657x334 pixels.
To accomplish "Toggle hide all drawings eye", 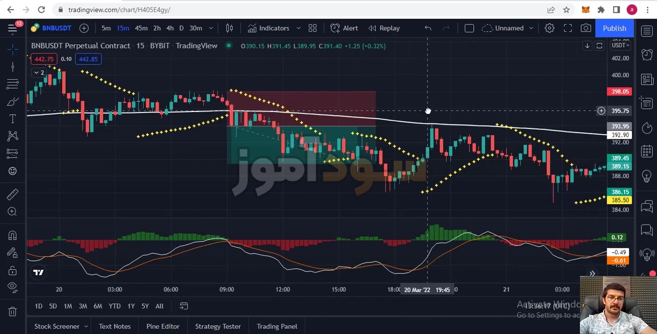I will pyautogui.click(x=13, y=288).
